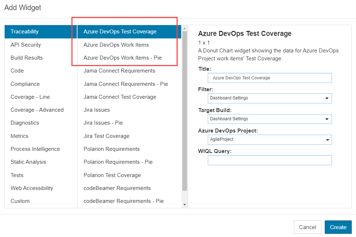Select Azure DevOps Work Items widget
This screenshot has height=237, width=356.
tap(116, 45)
